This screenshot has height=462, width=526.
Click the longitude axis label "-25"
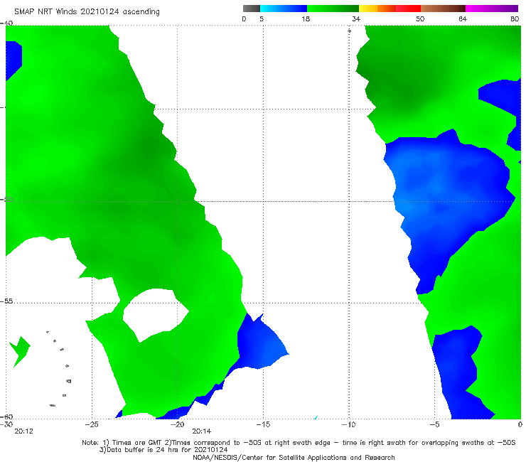(92, 424)
